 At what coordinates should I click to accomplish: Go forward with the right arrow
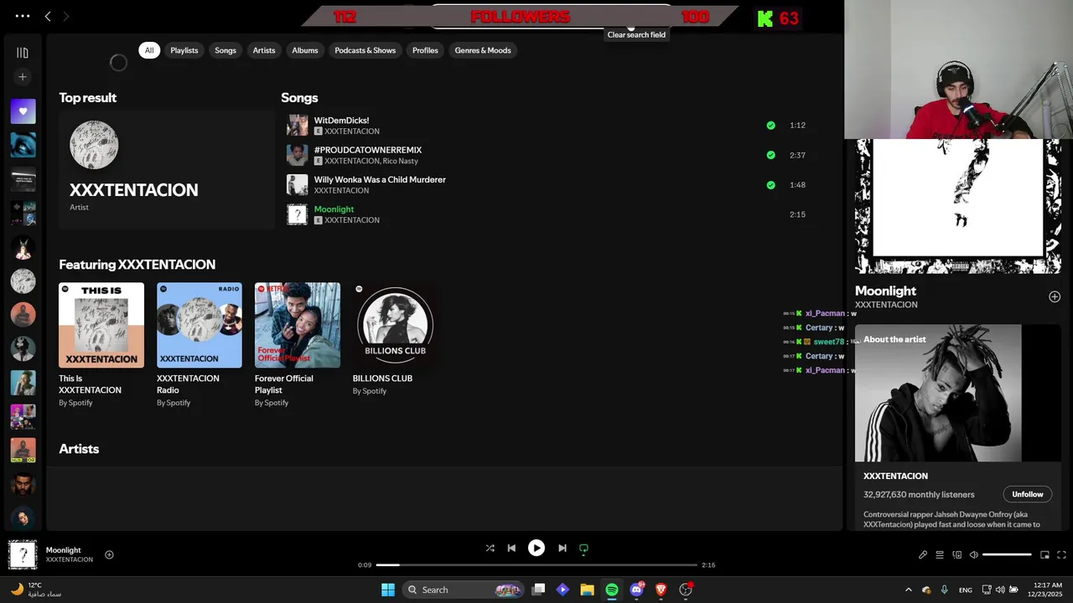pyautogui.click(x=66, y=16)
